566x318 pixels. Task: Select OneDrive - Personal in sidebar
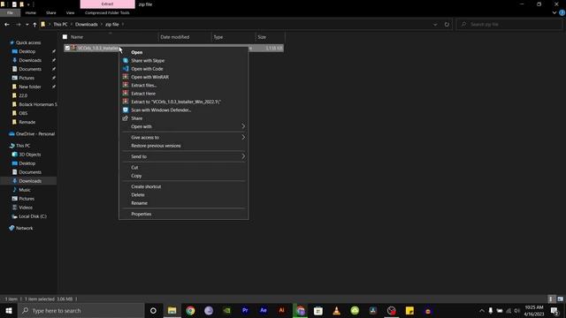(x=35, y=133)
